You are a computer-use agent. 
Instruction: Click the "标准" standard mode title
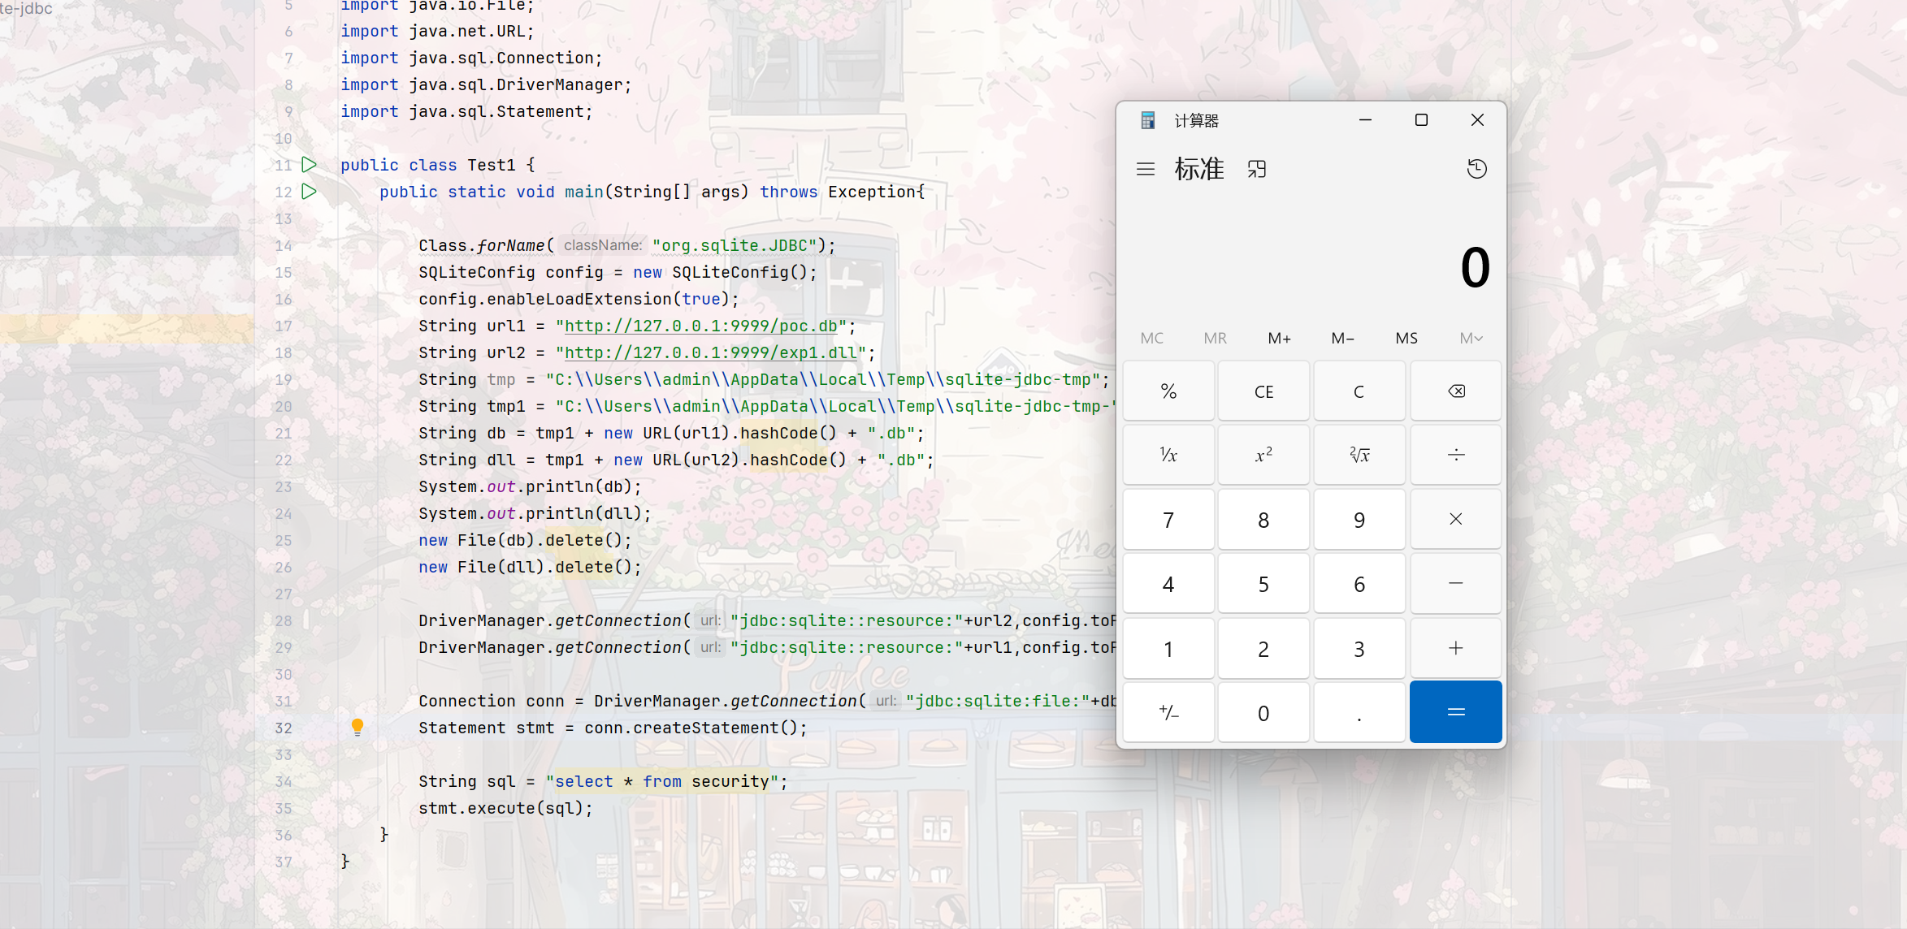(x=1199, y=169)
